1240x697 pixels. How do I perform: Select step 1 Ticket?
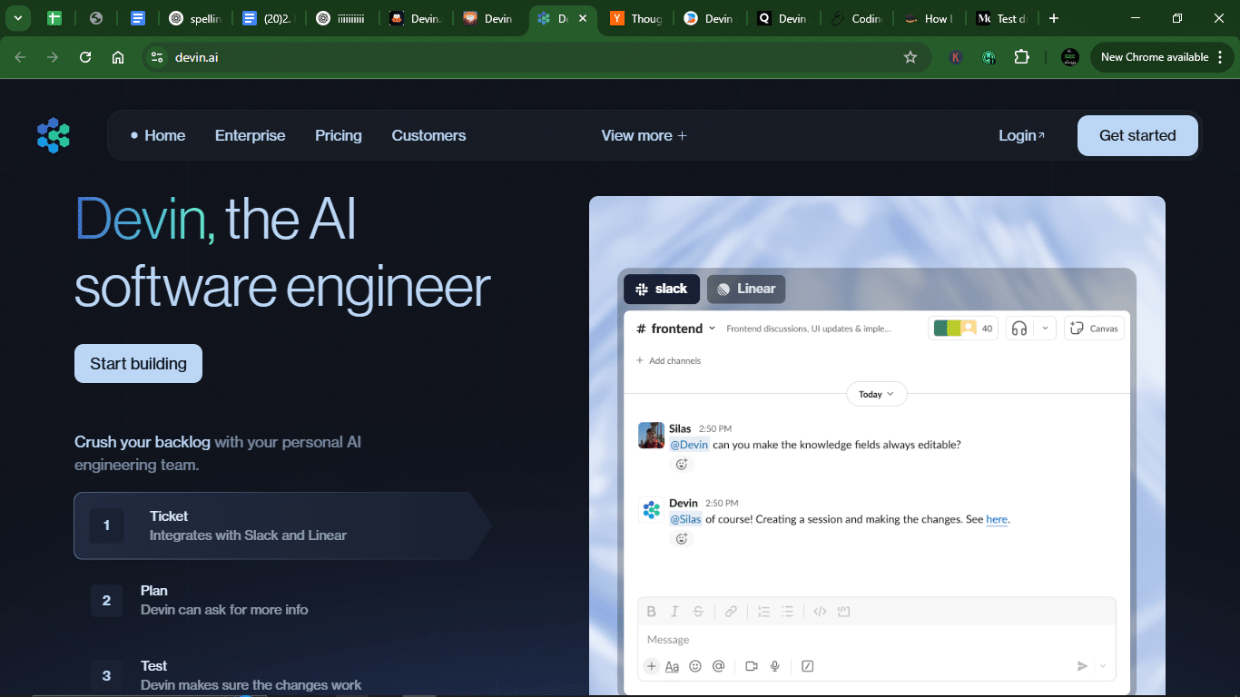pos(282,525)
